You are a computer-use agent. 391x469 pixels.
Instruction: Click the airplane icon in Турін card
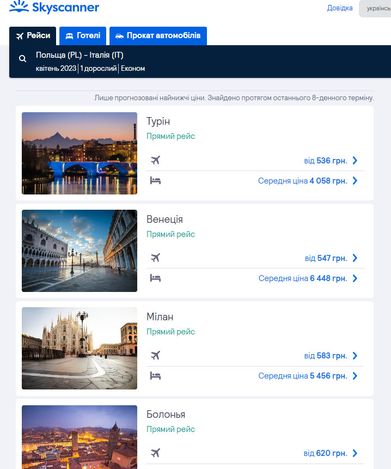pyautogui.click(x=155, y=160)
